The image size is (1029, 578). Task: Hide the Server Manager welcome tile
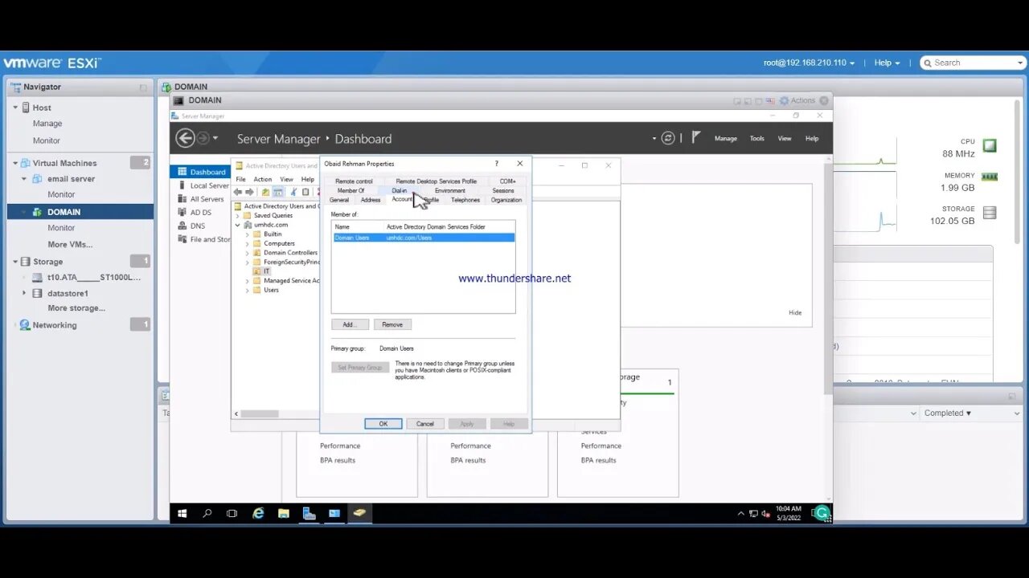click(x=795, y=312)
